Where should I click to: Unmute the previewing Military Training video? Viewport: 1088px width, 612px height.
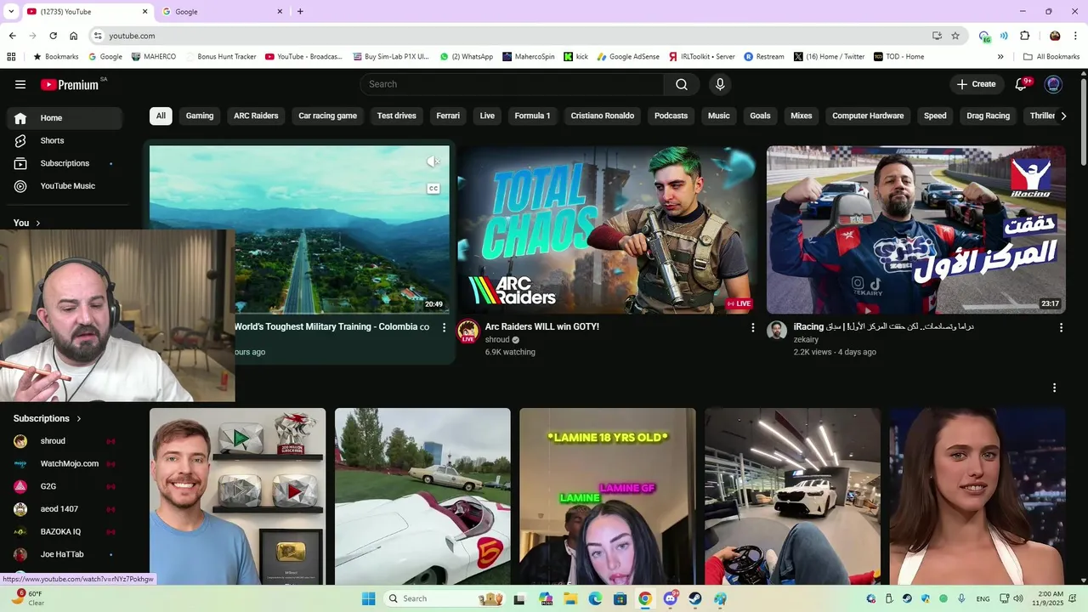coord(433,161)
